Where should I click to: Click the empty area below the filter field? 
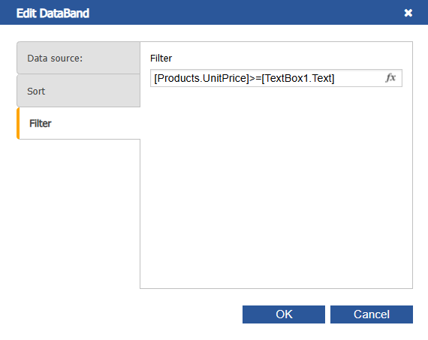(276, 187)
